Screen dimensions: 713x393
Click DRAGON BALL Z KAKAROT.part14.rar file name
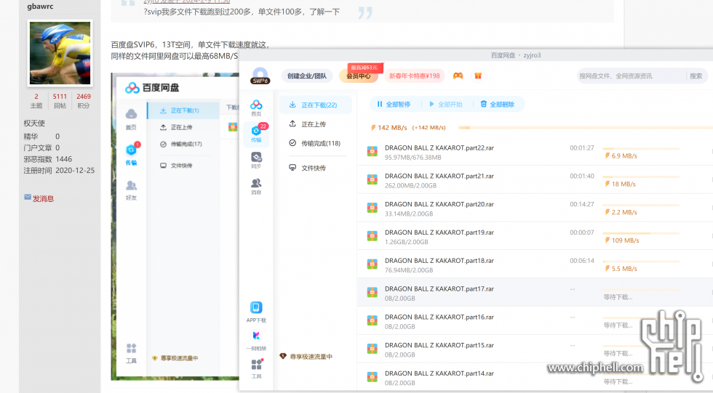pyautogui.click(x=439, y=373)
